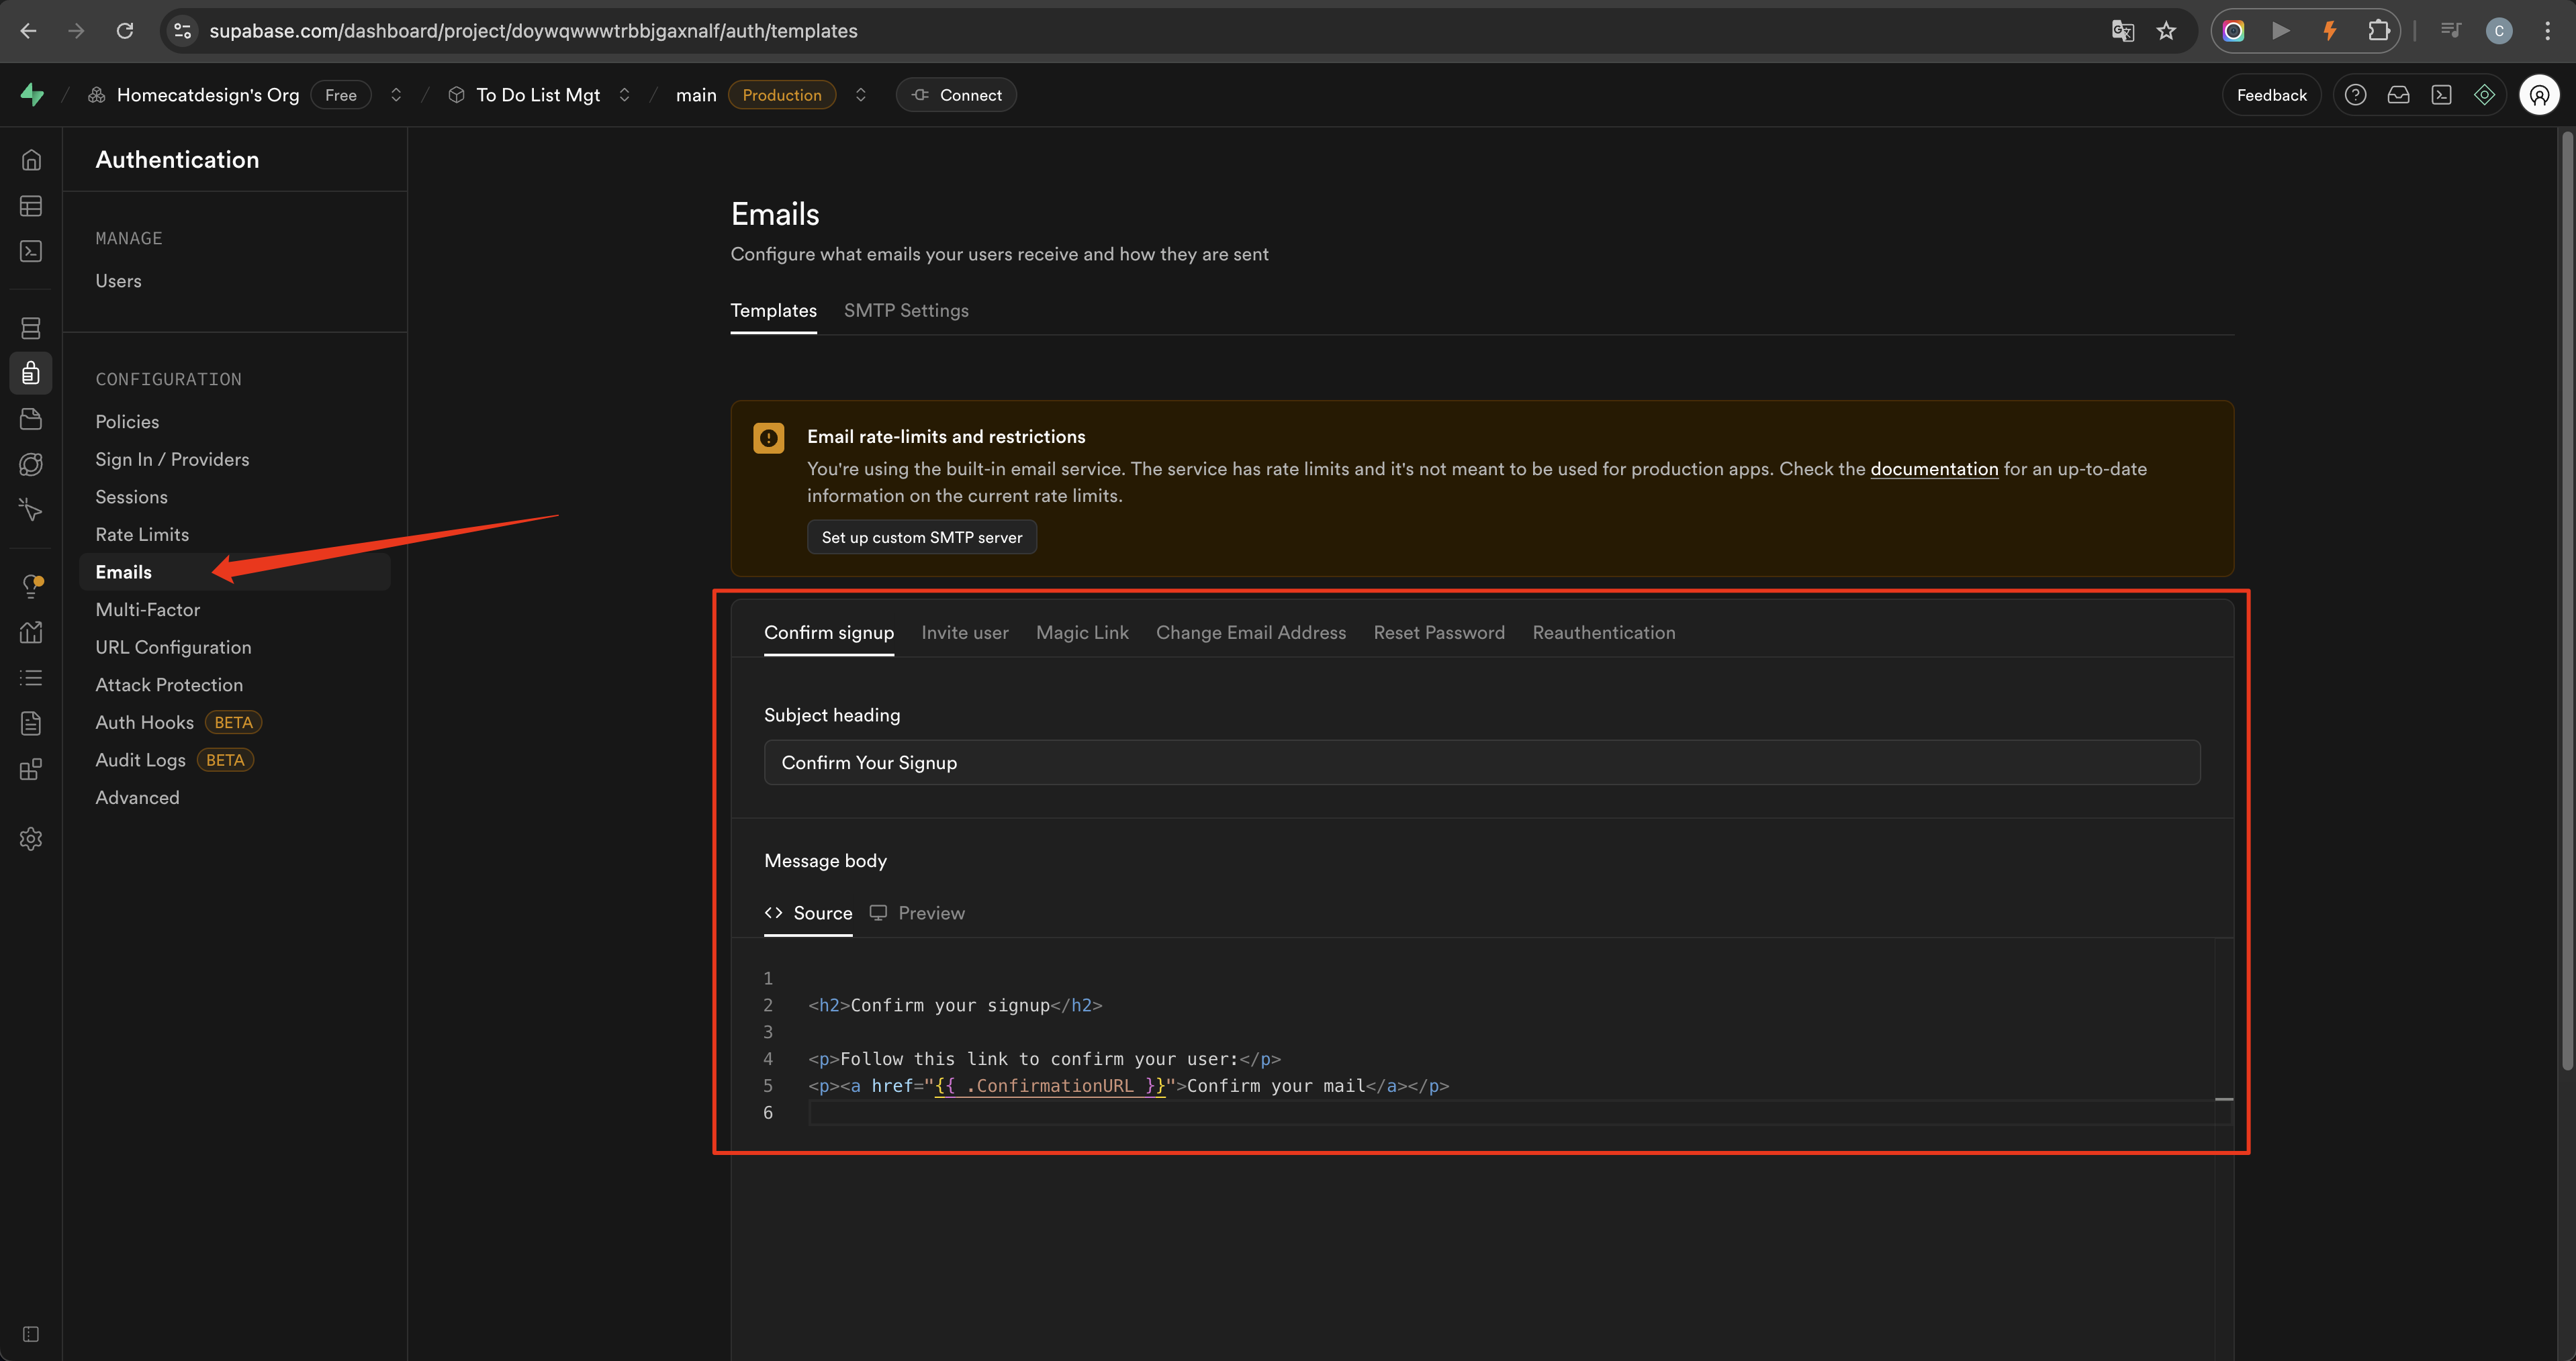Viewport: 2576px width, 1361px height.
Task: Open URL Configuration page
Action: pyautogui.click(x=173, y=648)
